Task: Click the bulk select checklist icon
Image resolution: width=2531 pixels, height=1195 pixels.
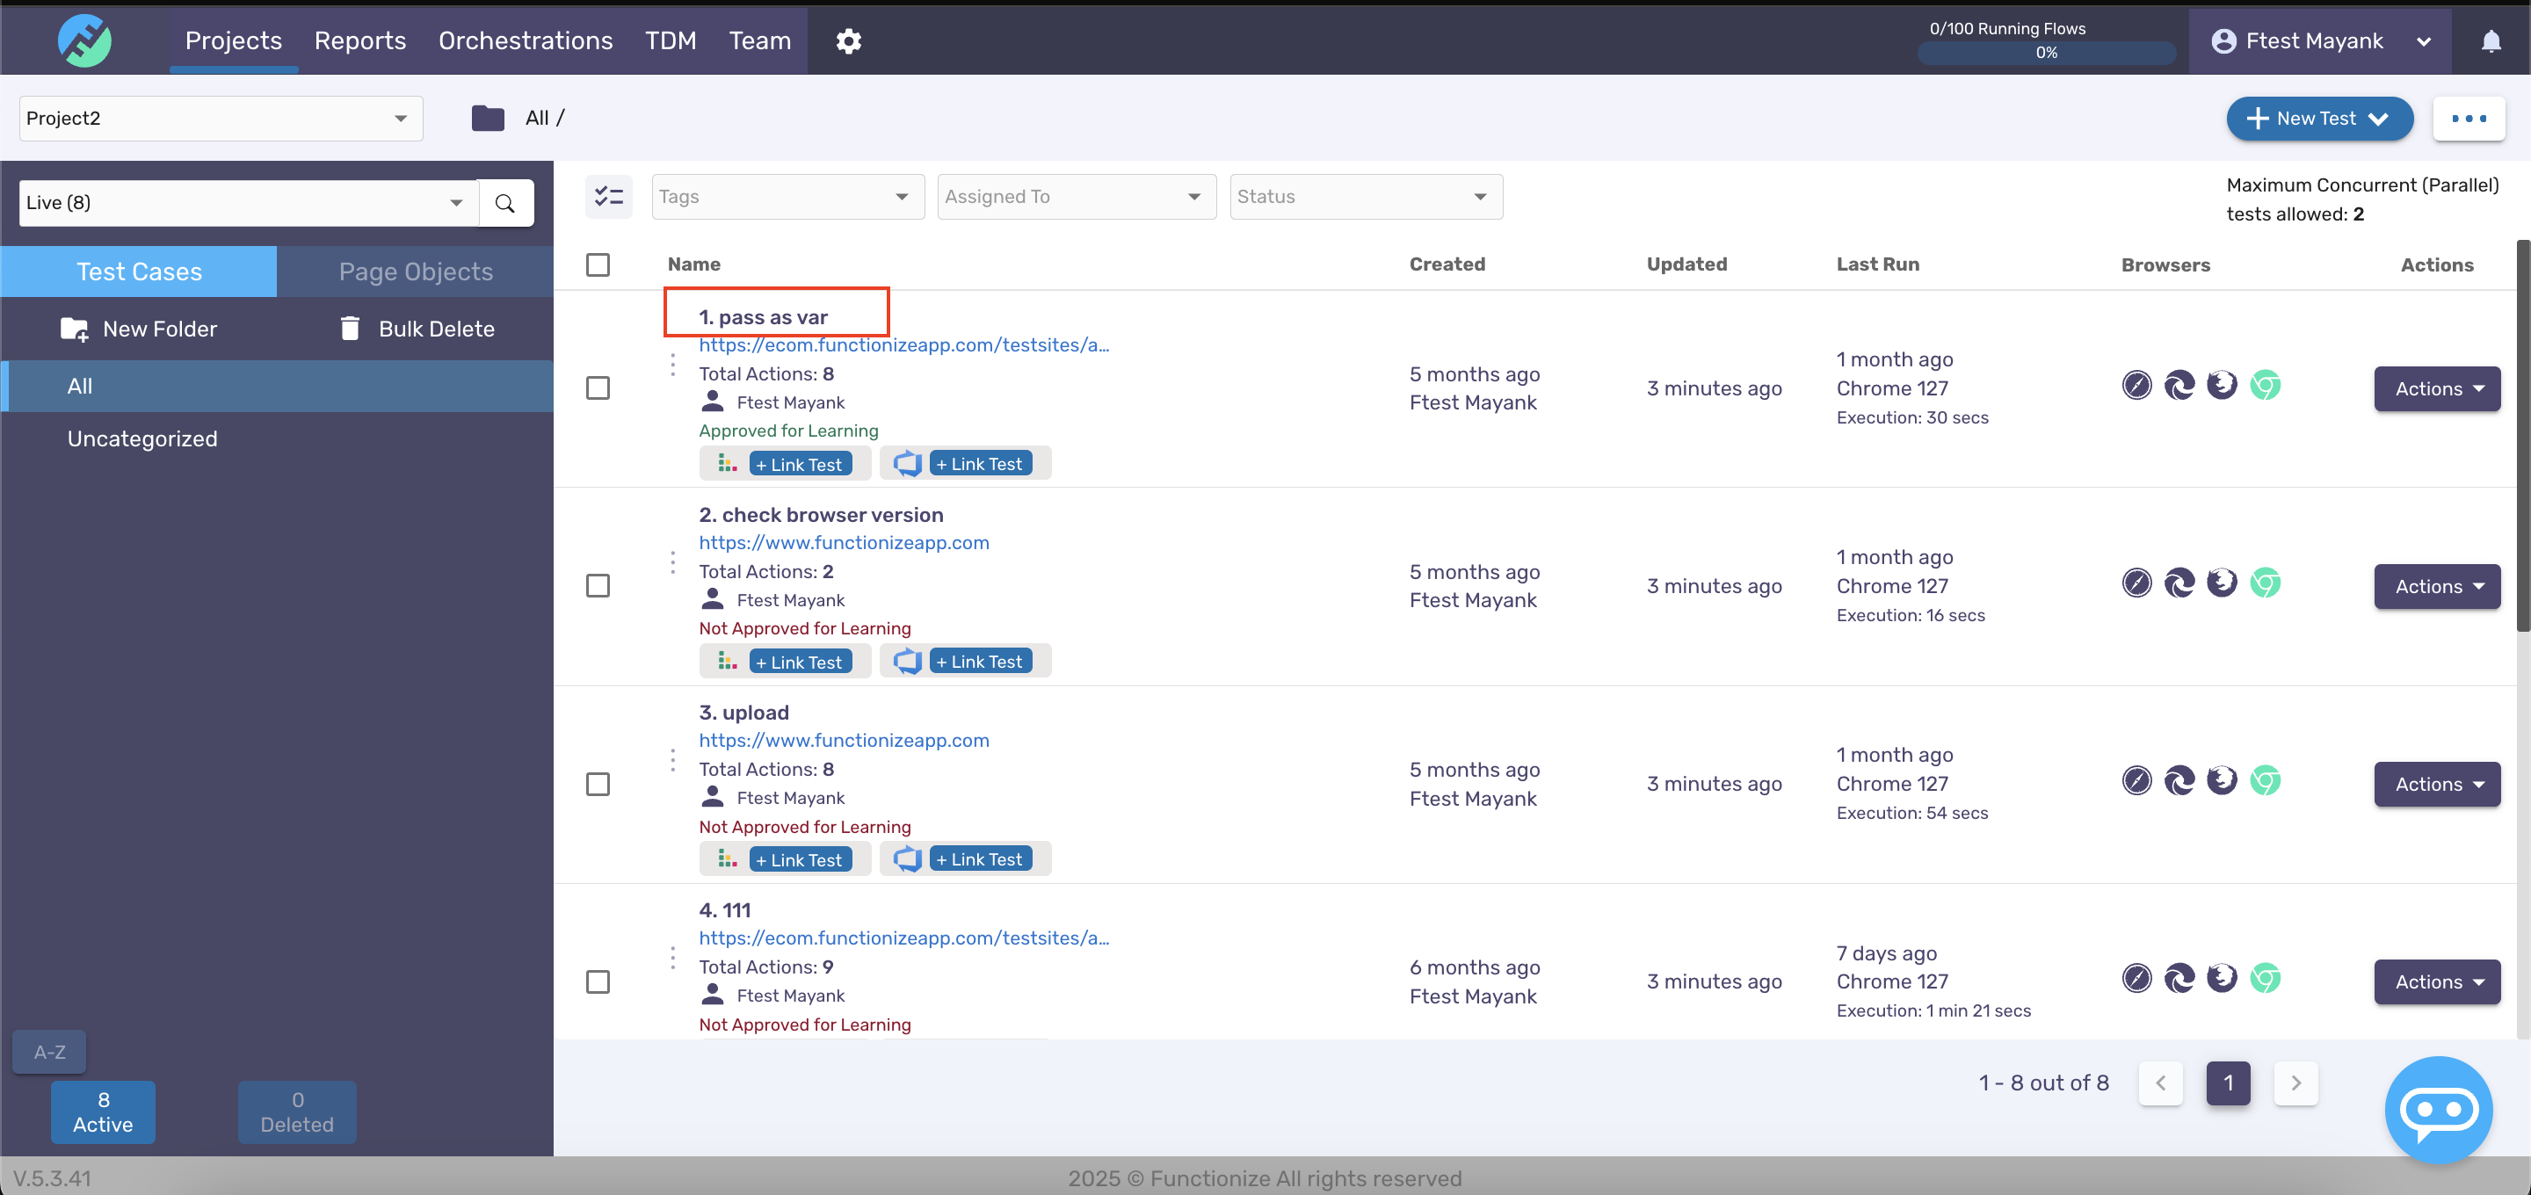Action: [x=608, y=197]
